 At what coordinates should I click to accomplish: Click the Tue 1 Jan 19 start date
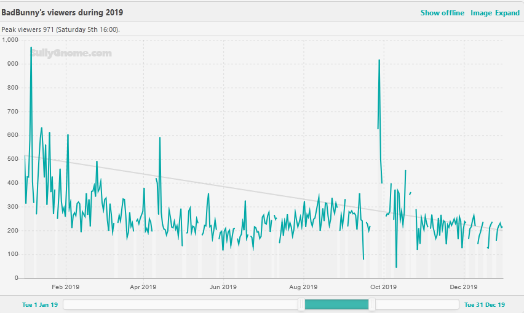coord(40,304)
